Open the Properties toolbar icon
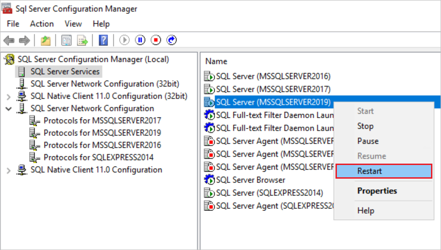This screenshot has height=250, width=441. [x=67, y=40]
